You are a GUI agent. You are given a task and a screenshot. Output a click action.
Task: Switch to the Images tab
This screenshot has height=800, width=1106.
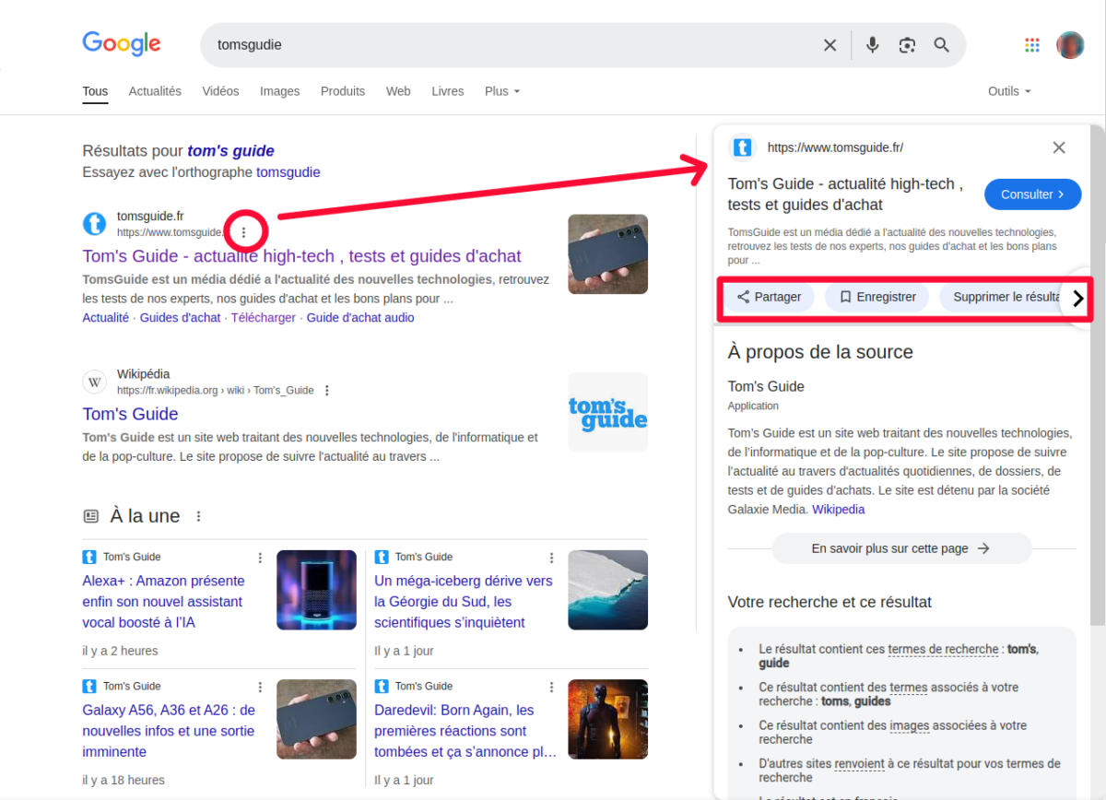click(279, 91)
